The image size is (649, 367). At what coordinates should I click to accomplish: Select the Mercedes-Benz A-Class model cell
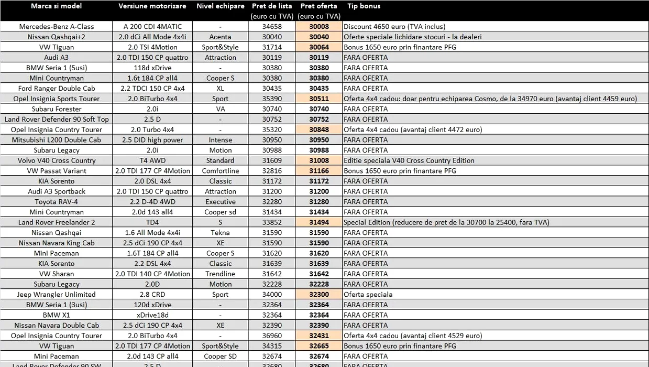(x=57, y=27)
